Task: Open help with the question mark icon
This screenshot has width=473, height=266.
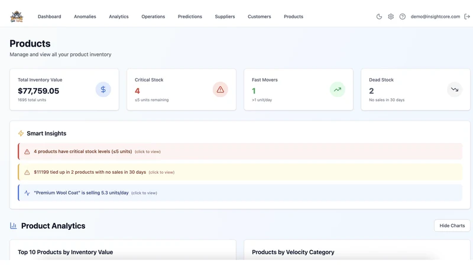Action: click(x=403, y=17)
